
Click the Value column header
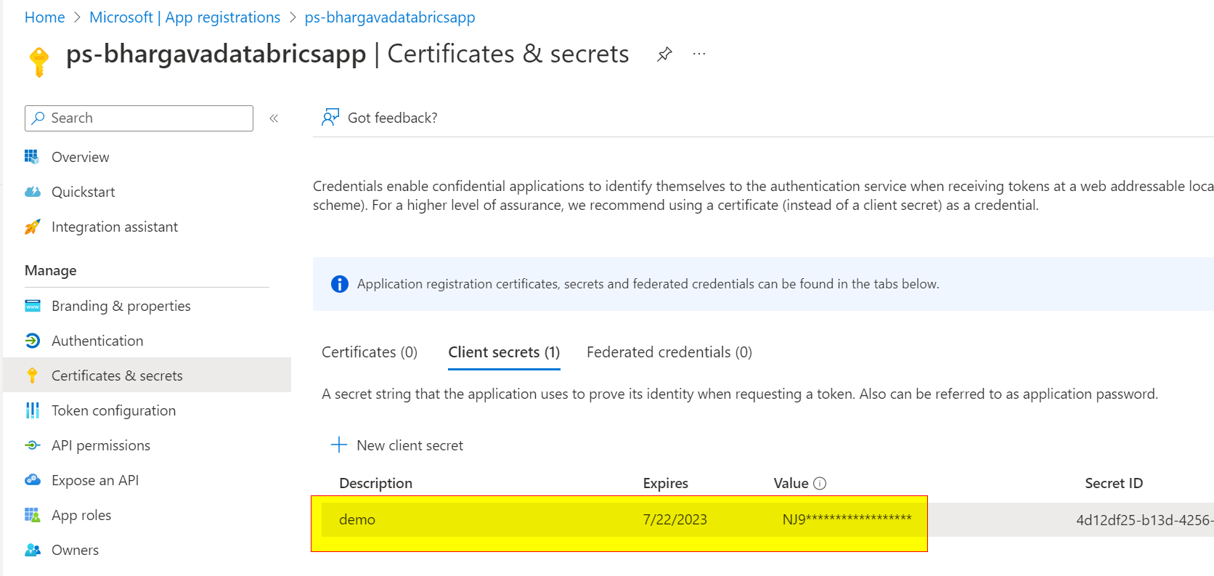[x=791, y=483]
